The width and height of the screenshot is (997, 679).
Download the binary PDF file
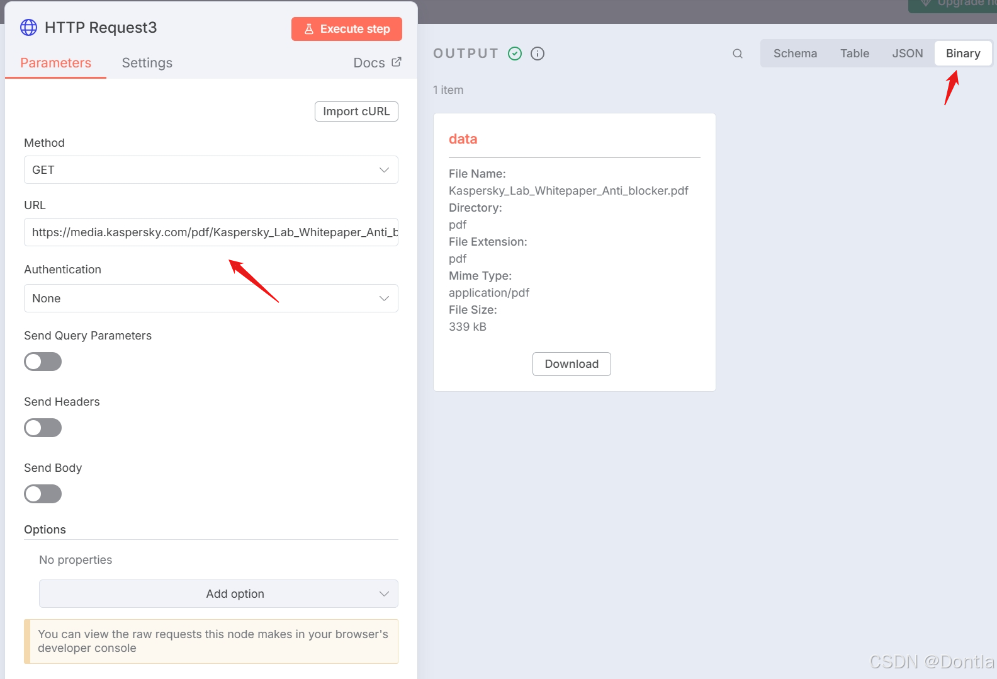point(572,364)
